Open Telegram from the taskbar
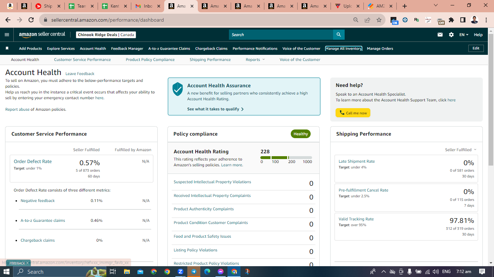Image resolution: width=494 pixels, height=277 pixels. 194,272
